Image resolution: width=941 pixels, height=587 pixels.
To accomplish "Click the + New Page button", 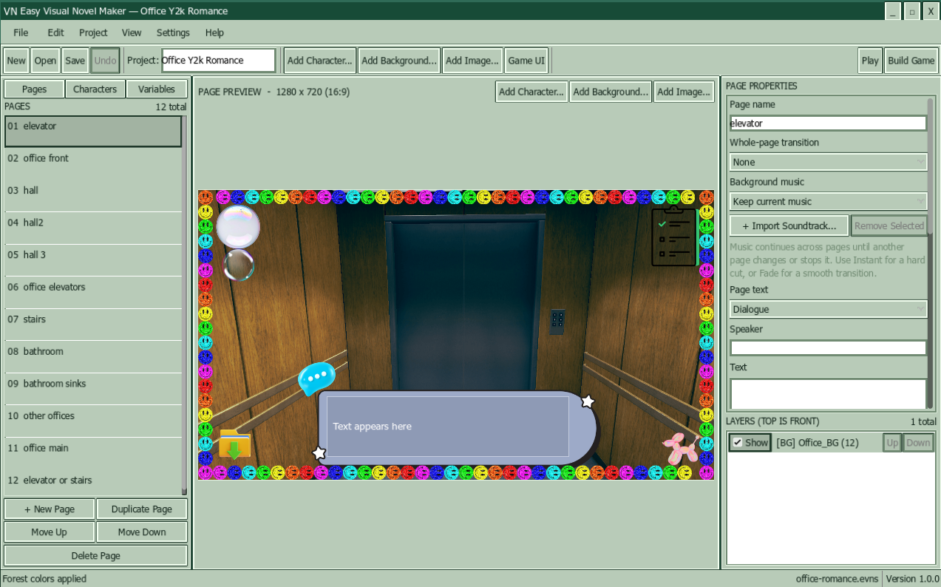I will point(50,509).
